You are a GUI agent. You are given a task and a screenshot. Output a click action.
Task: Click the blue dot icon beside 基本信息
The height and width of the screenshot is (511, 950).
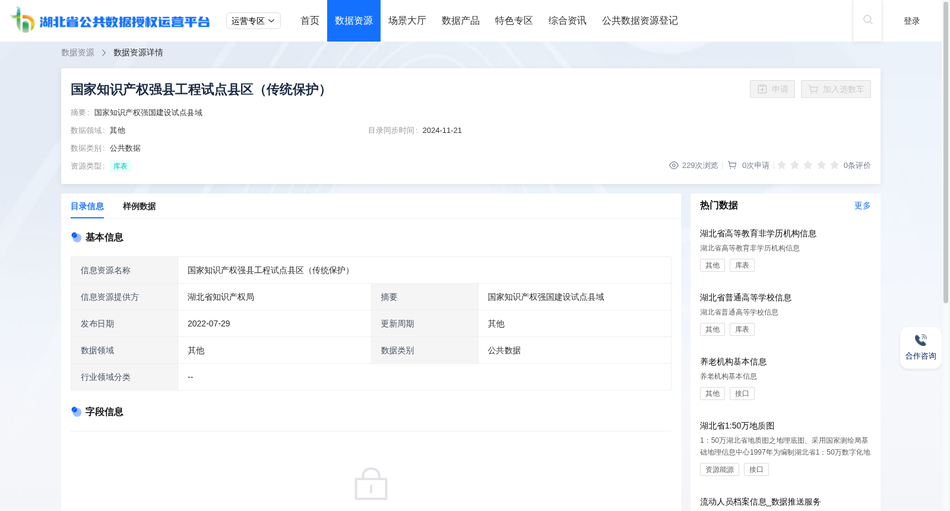(76, 237)
